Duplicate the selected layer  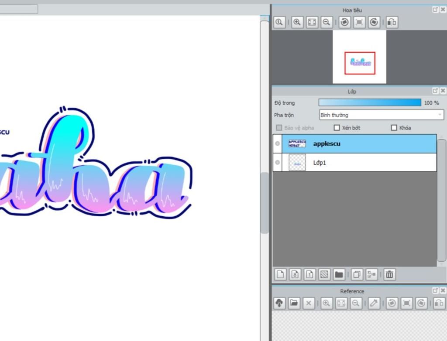(x=357, y=275)
